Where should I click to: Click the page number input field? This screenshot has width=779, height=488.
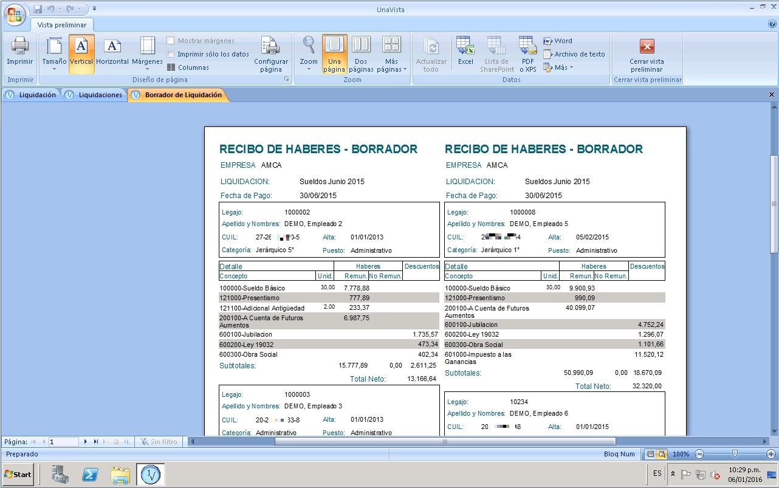click(x=63, y=442)
